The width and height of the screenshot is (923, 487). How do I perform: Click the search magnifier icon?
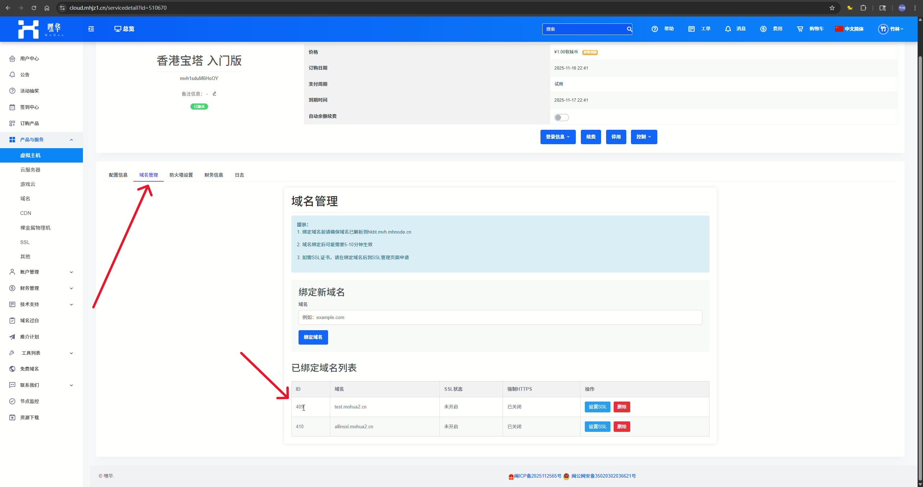(629, 29)
